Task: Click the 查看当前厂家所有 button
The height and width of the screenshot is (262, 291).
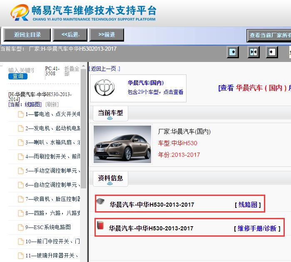Action: (x=269, y=35)
